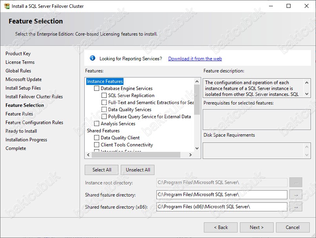Tick PolyBase Query Service for External Data
The image size is (316, 238).
point(104,117)
